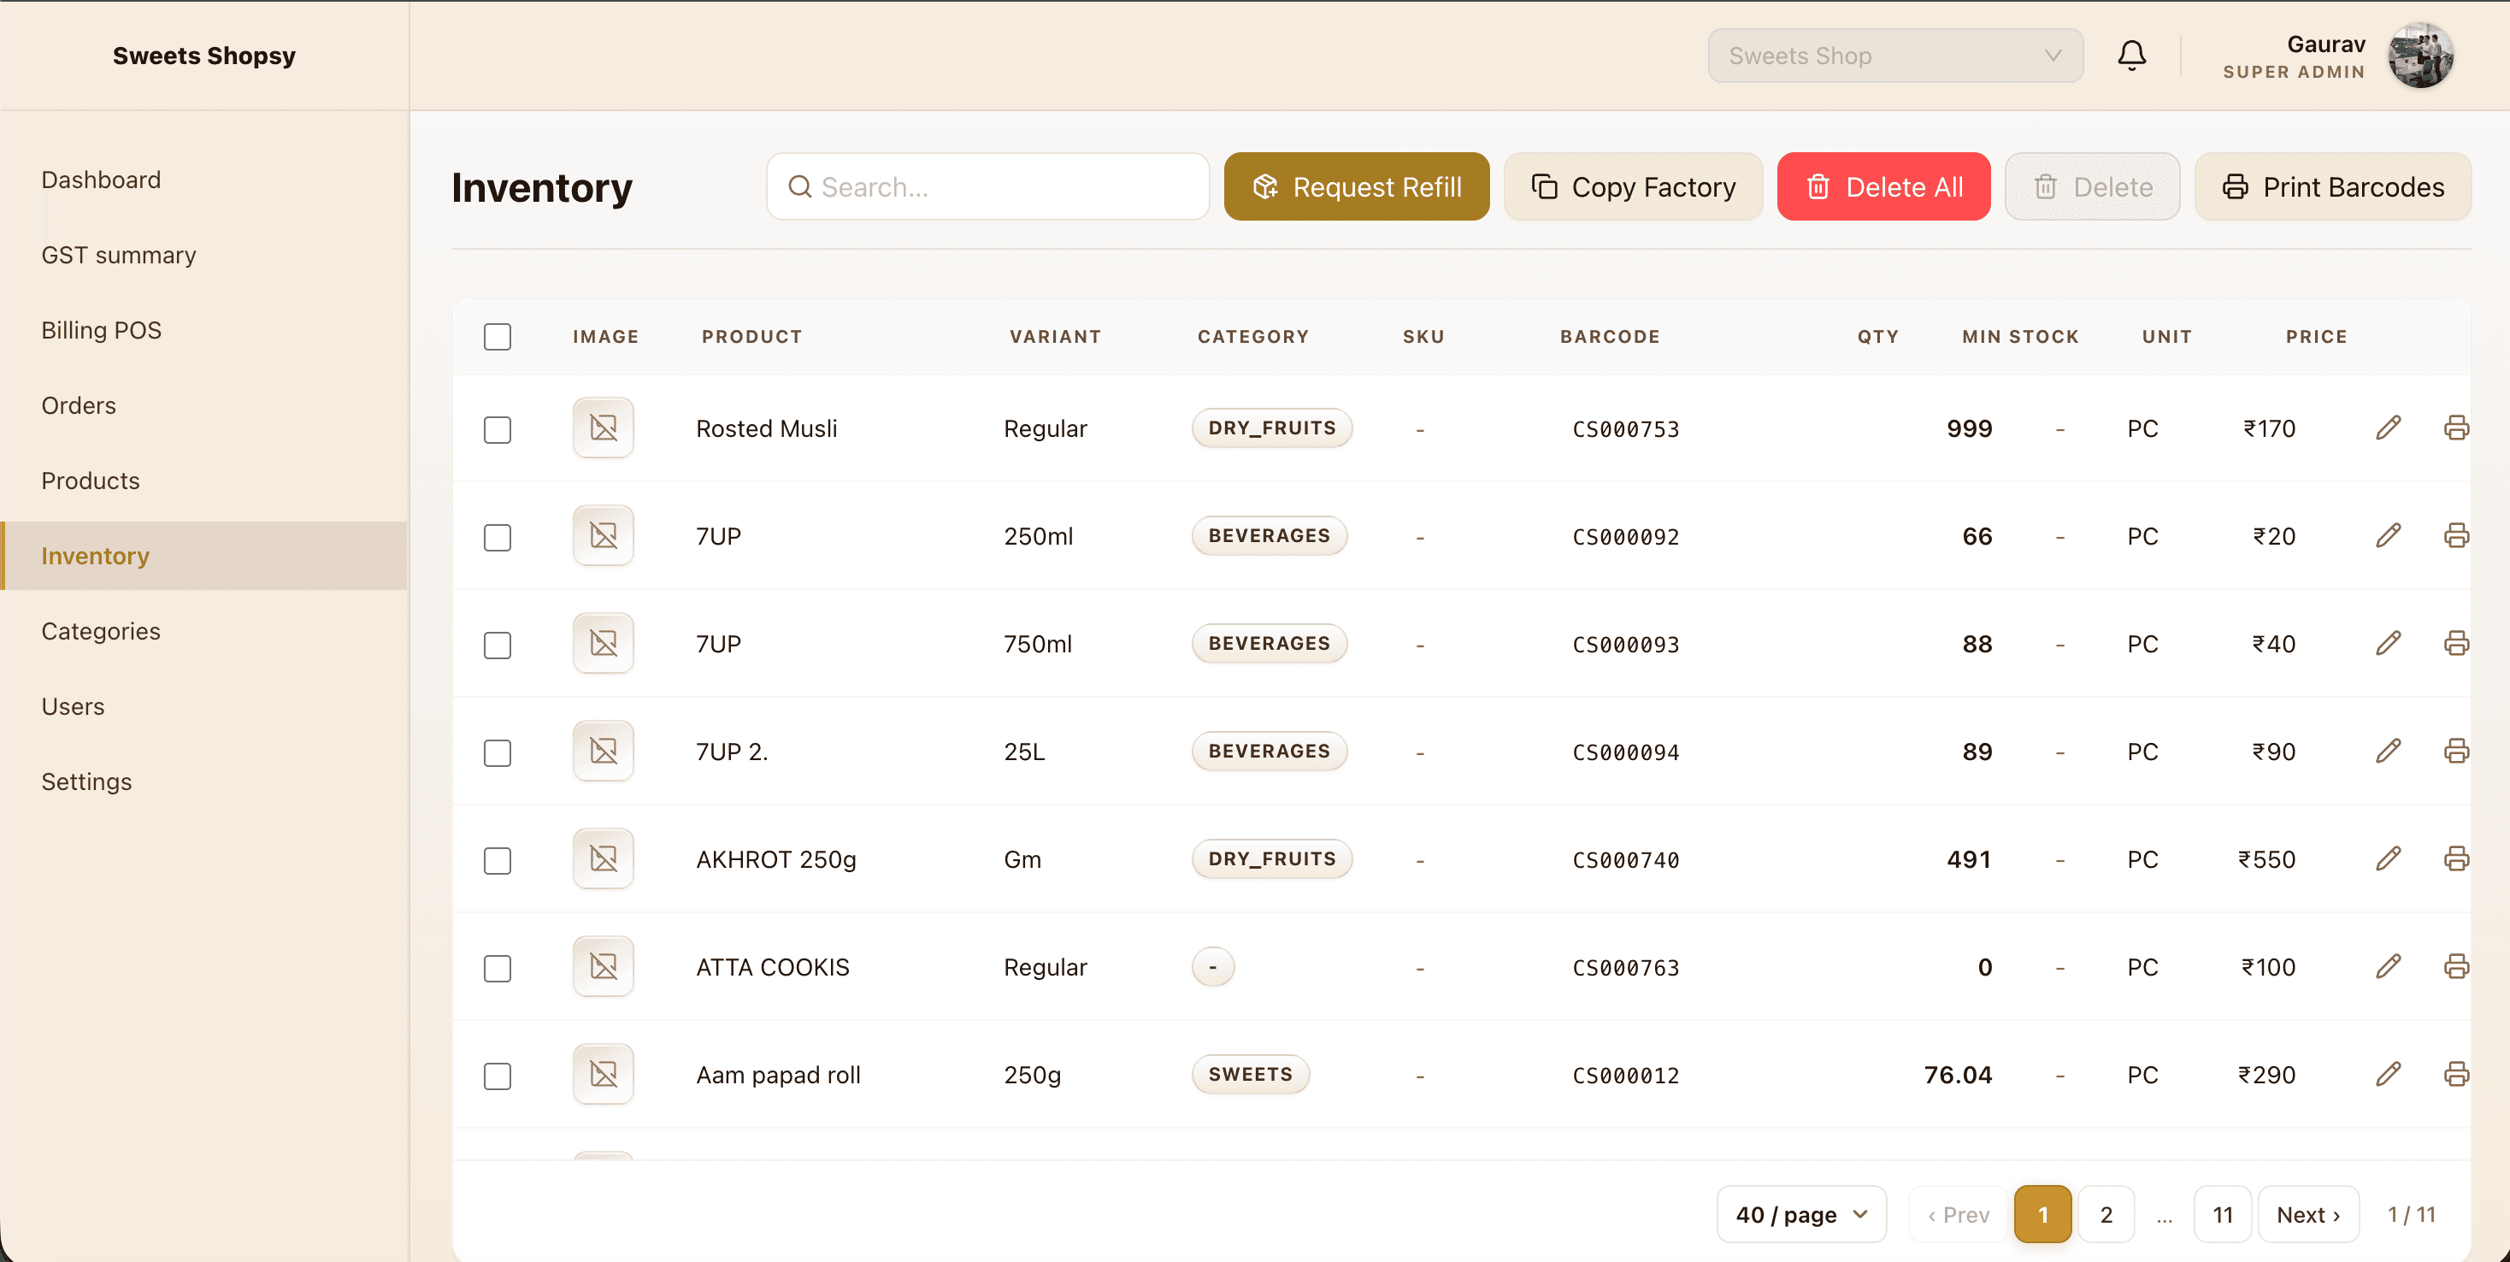
Task: Print barcode for 7UP 750ml
Action: (x=2455, y=643)
